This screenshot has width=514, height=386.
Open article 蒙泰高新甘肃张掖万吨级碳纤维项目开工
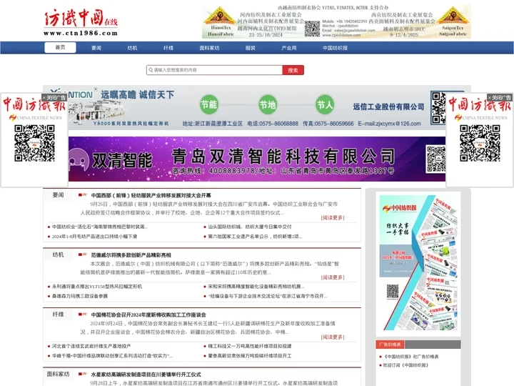pos(250,356)
